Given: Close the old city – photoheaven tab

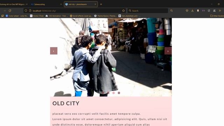Looking at the screenshot, I should [x=95, y=4].
